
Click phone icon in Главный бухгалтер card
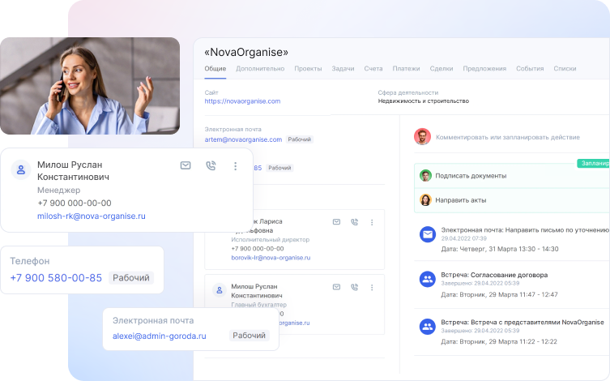click(x=354, y=287)
